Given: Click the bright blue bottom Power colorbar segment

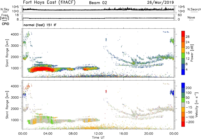Looking at the screenshot, I should 183,72.
